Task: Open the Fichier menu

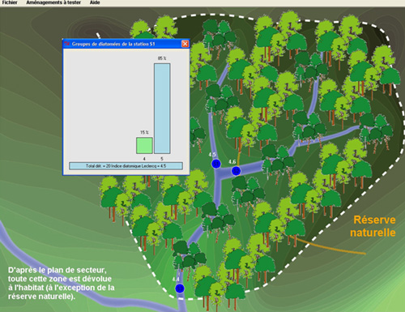Action: coord(10,2)
